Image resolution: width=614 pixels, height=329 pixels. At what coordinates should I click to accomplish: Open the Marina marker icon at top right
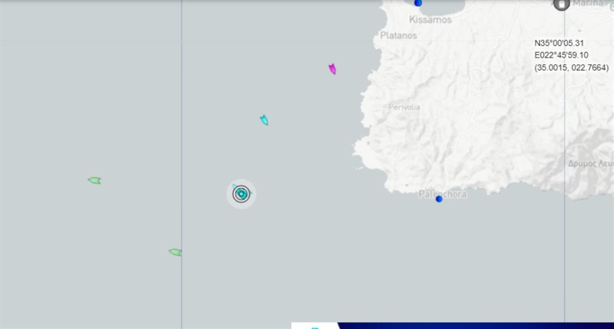click(561, 4)
